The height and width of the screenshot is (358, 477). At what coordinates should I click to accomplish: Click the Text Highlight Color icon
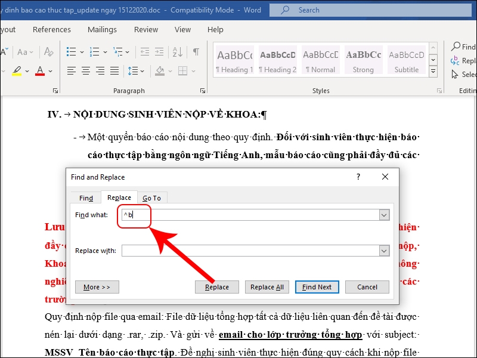16,70
